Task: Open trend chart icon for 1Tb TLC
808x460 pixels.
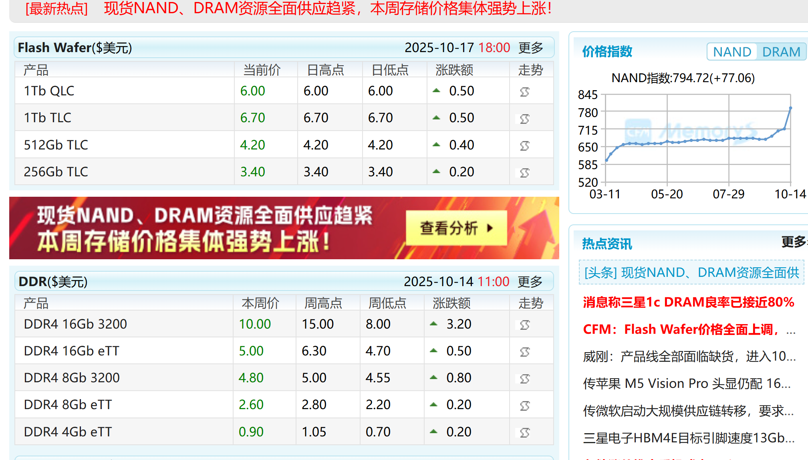Action: click(524, 119)
